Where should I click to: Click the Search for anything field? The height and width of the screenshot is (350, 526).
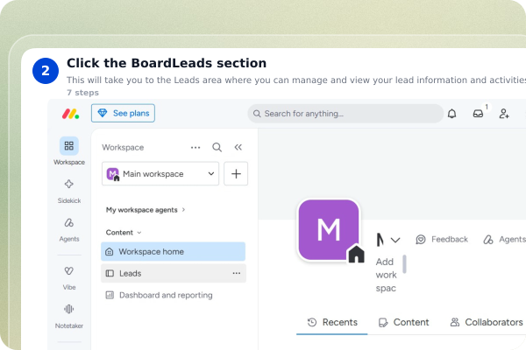point(345,114)
